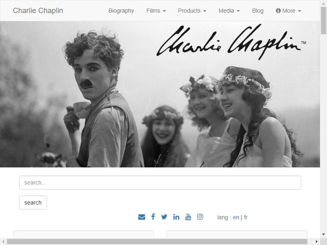327x245 pixels.
Task: Click the horizontal scrollbar thumb
Action: click(157, 242)
